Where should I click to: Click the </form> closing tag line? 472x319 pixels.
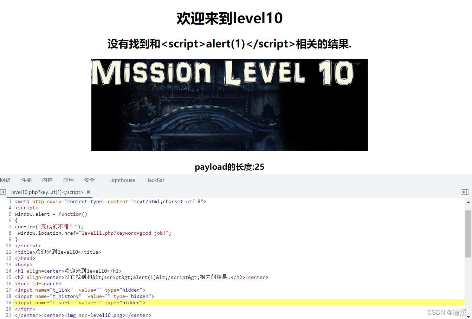25,309
